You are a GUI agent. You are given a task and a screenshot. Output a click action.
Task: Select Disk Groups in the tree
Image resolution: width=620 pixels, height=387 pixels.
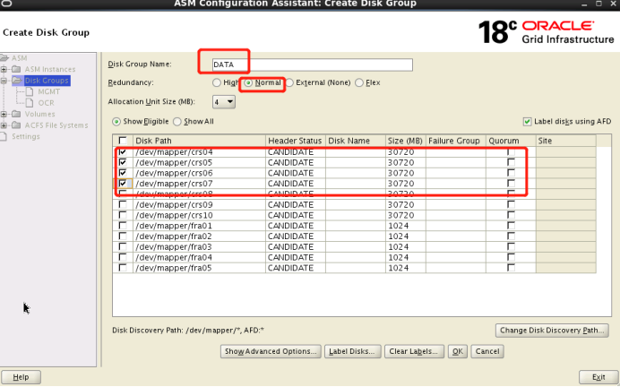[47, 81]
